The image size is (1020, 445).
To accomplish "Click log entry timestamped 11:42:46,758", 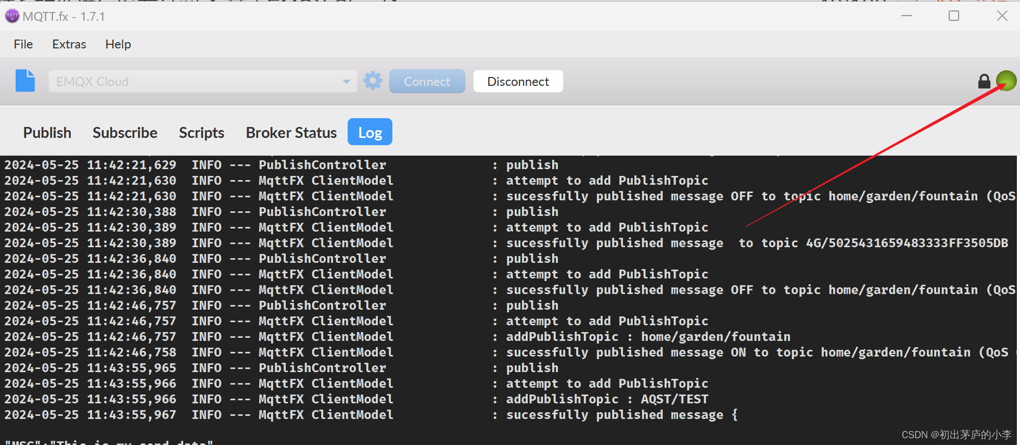I will click(x=510, y=352).
